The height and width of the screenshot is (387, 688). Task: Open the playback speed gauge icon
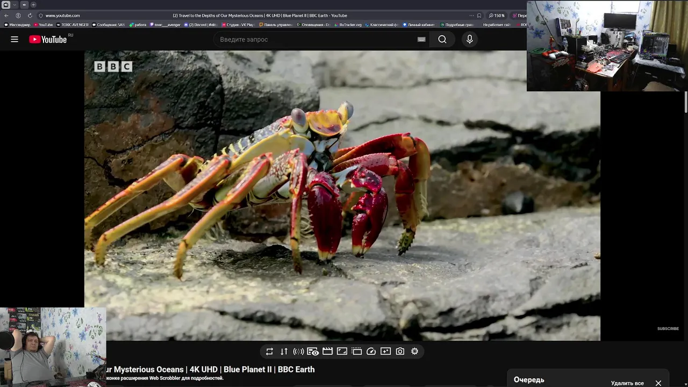(x=371, y=352)
